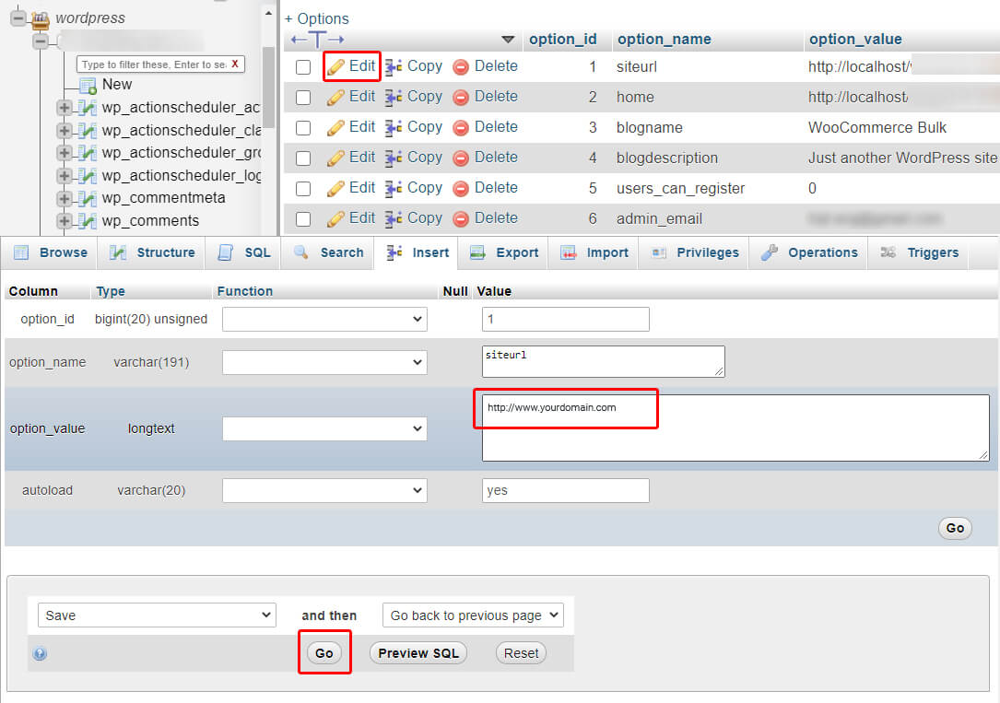Click the table filter input in tree

tap(153, 64)
